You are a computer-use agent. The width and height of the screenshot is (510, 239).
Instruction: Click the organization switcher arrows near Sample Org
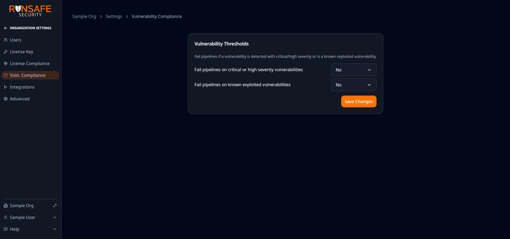pos(55,205)
